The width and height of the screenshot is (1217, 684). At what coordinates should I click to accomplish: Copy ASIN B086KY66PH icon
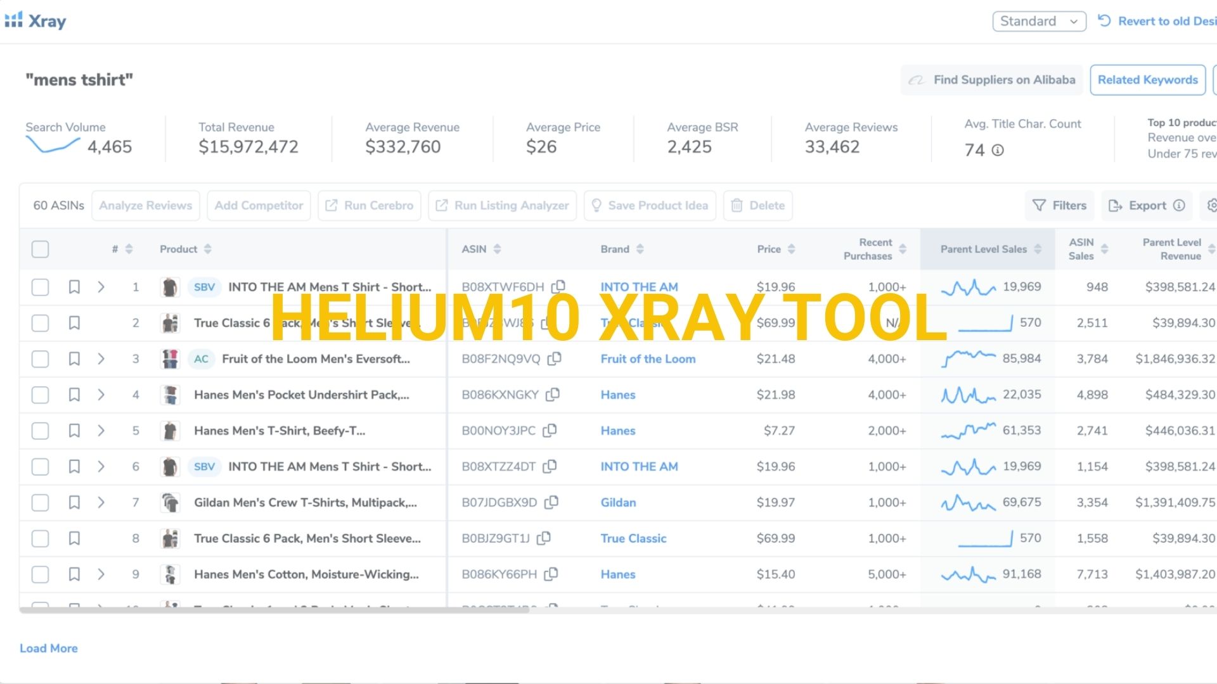click(x=551, y=574)
